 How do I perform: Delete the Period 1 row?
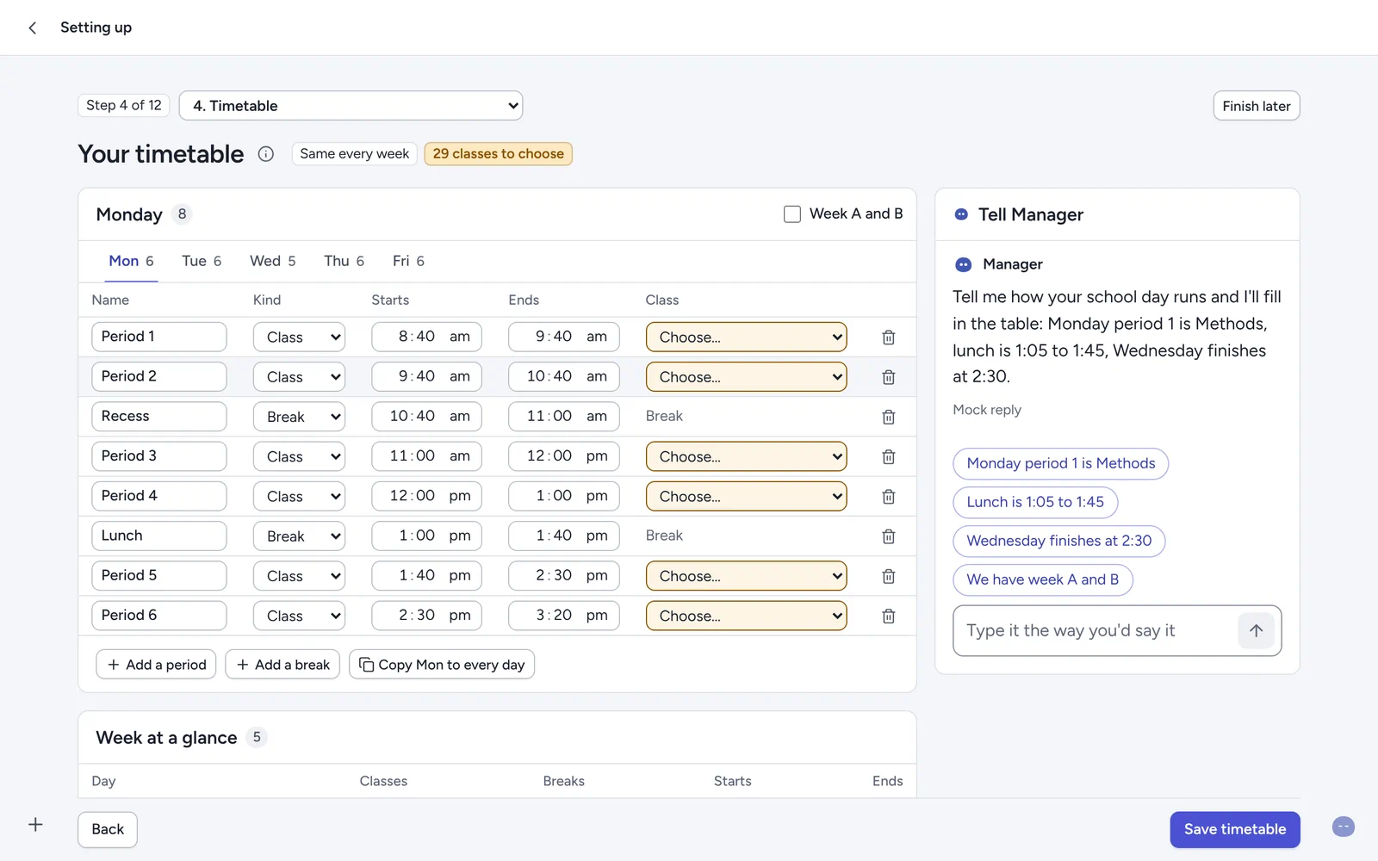click(889, 338)
